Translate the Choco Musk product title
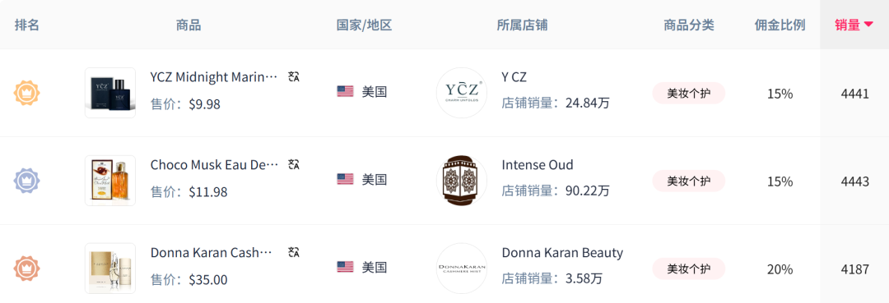Viewport: 889px width, 303px height. [x=294, y=164]
